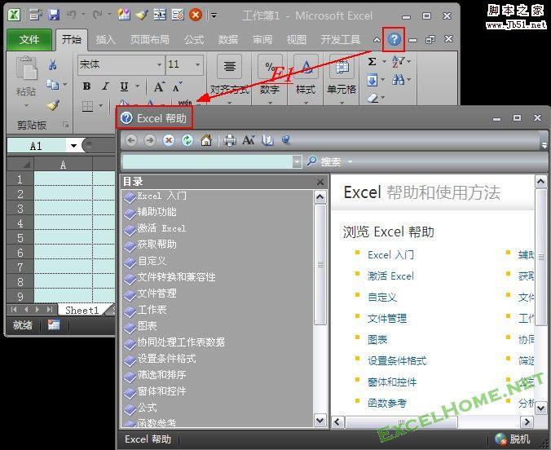
Task: Switch to the 数据 ribbon tab
Action: pos(228,39)
